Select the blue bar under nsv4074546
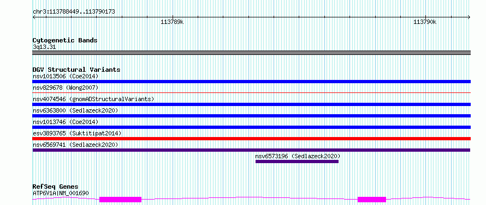Screen dimensions: 486x205 pos(251,104)
